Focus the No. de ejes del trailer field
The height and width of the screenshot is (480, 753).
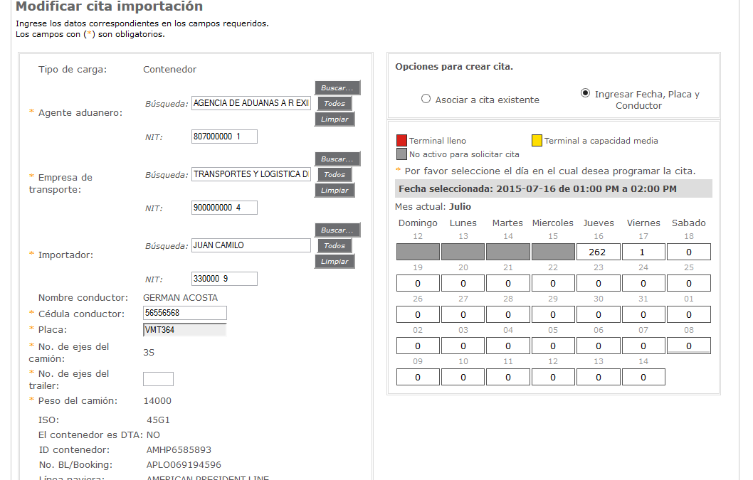pos(158,379)
